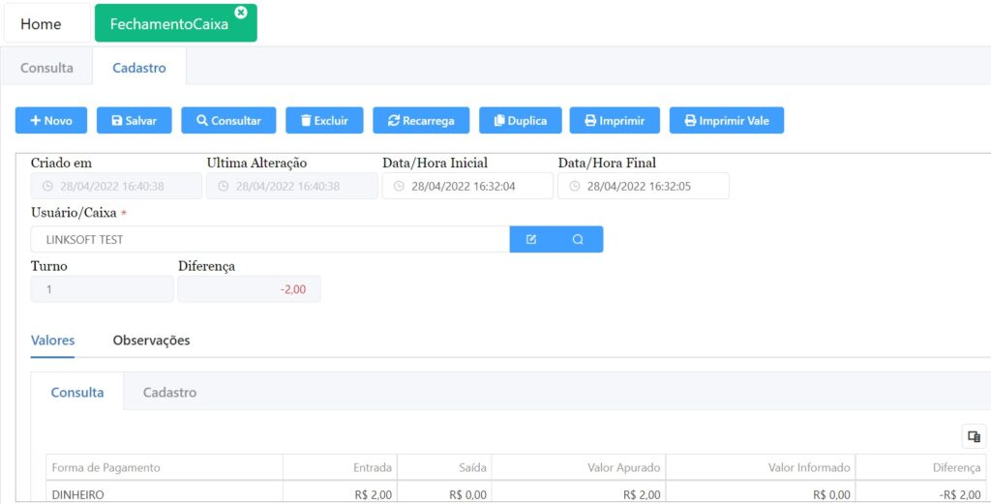991x504 pixels.
Task: Print using the Imprimir button
Action: coord(615,121)
